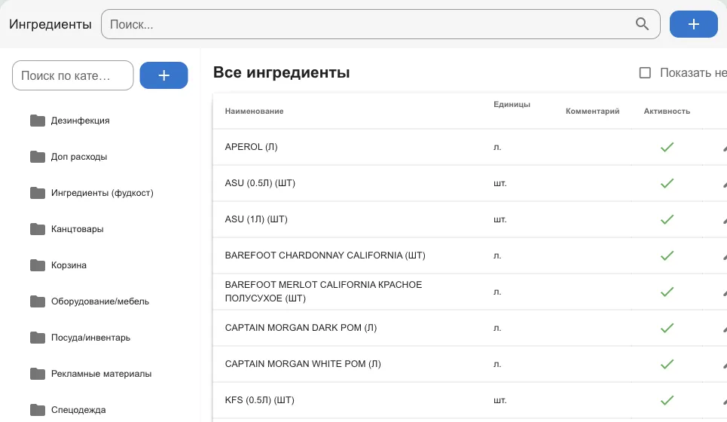Select the KFS (0.5Л) (ШТ) name
Screen dimensions: 727x422
260,400
